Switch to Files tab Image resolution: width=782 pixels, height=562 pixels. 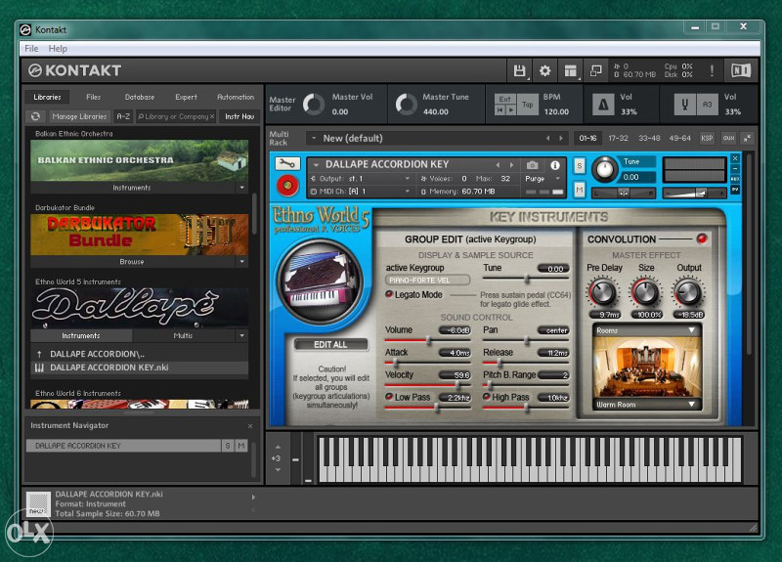(x=93, y=97)
